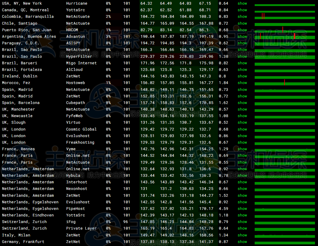
Task: Select location text 'Morocco, Fez'
Action: [16, 83]
